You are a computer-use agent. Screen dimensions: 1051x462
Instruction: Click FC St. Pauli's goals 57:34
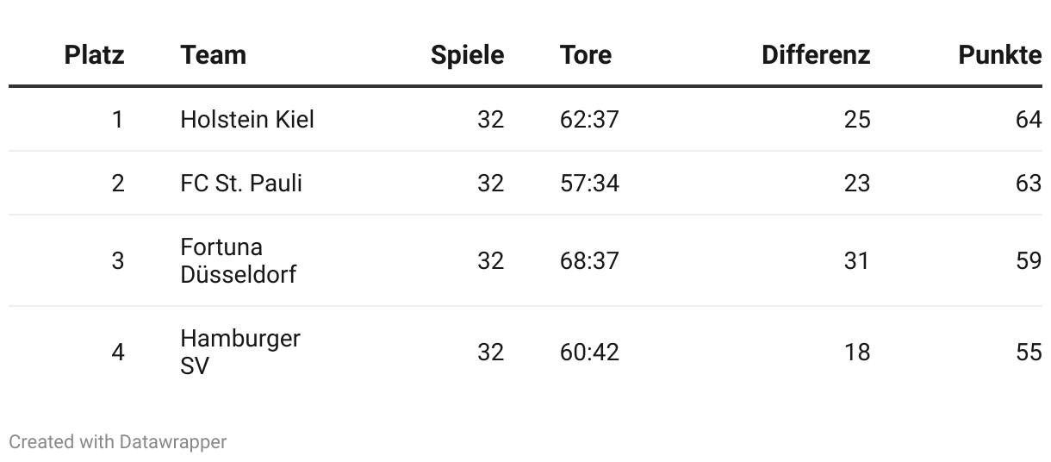589,183
